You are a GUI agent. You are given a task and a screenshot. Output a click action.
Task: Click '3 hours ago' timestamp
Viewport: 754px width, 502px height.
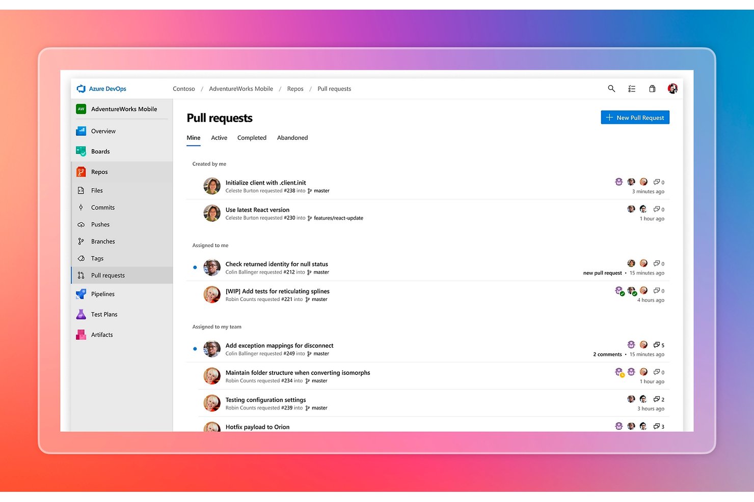click(x=651, y=409)
